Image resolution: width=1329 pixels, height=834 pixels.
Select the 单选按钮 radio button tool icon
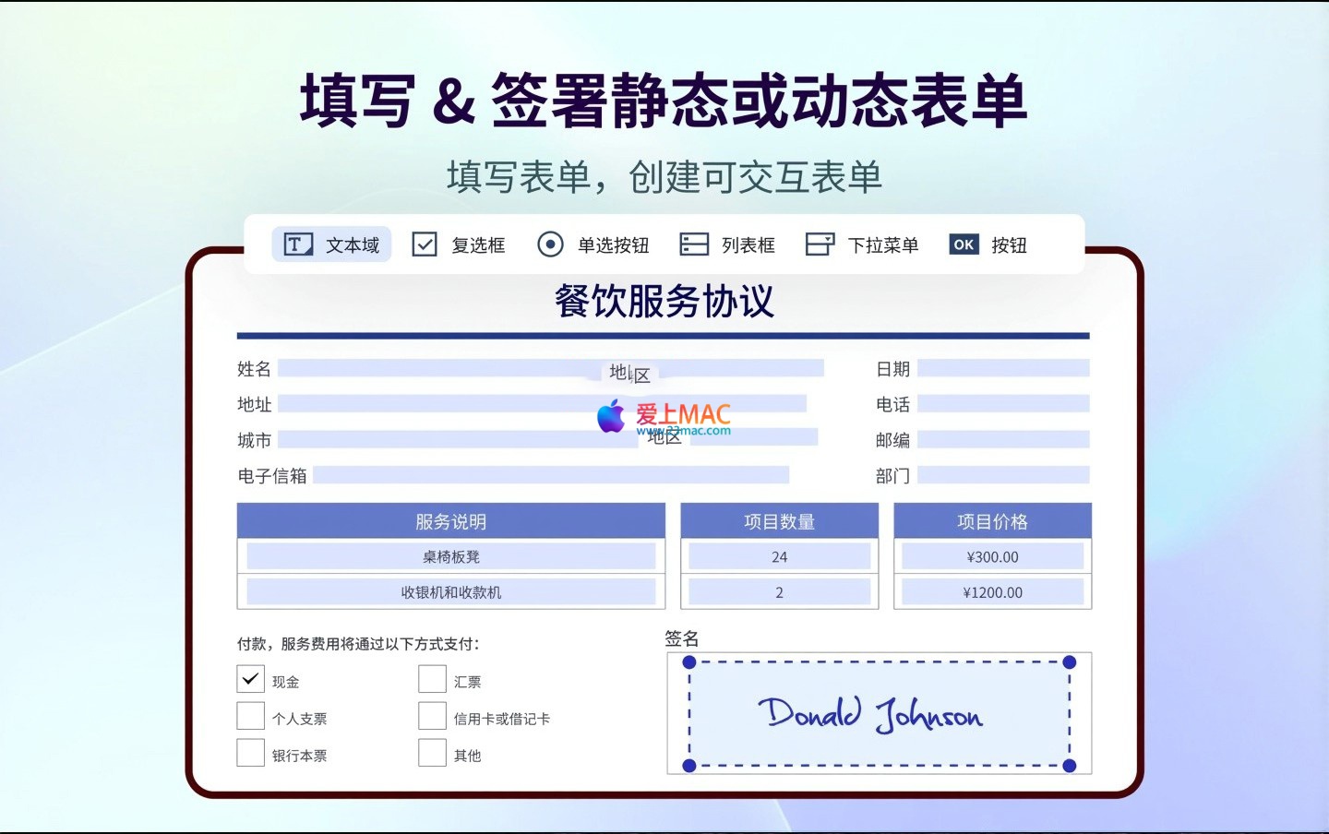(x=550, y=244)
